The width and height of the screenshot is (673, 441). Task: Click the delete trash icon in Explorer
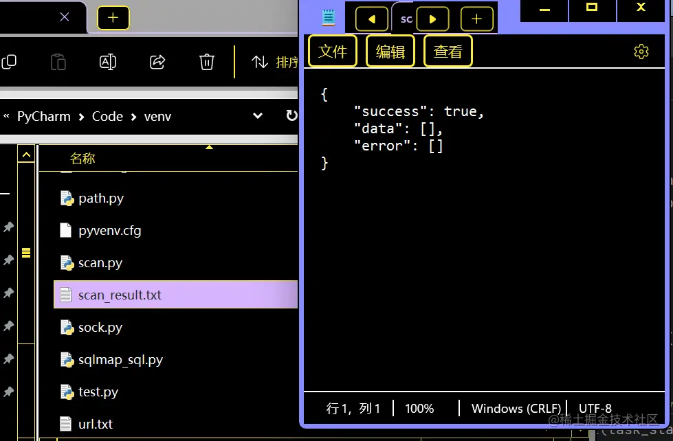point(207,62)
